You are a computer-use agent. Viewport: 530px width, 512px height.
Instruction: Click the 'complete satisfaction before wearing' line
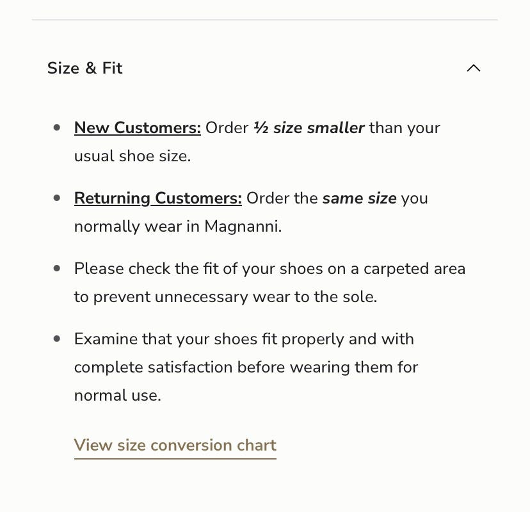pyautogui.click(x=246, y=367)
